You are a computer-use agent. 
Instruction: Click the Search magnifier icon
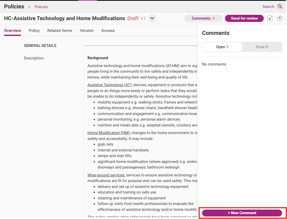click(280, 7)
